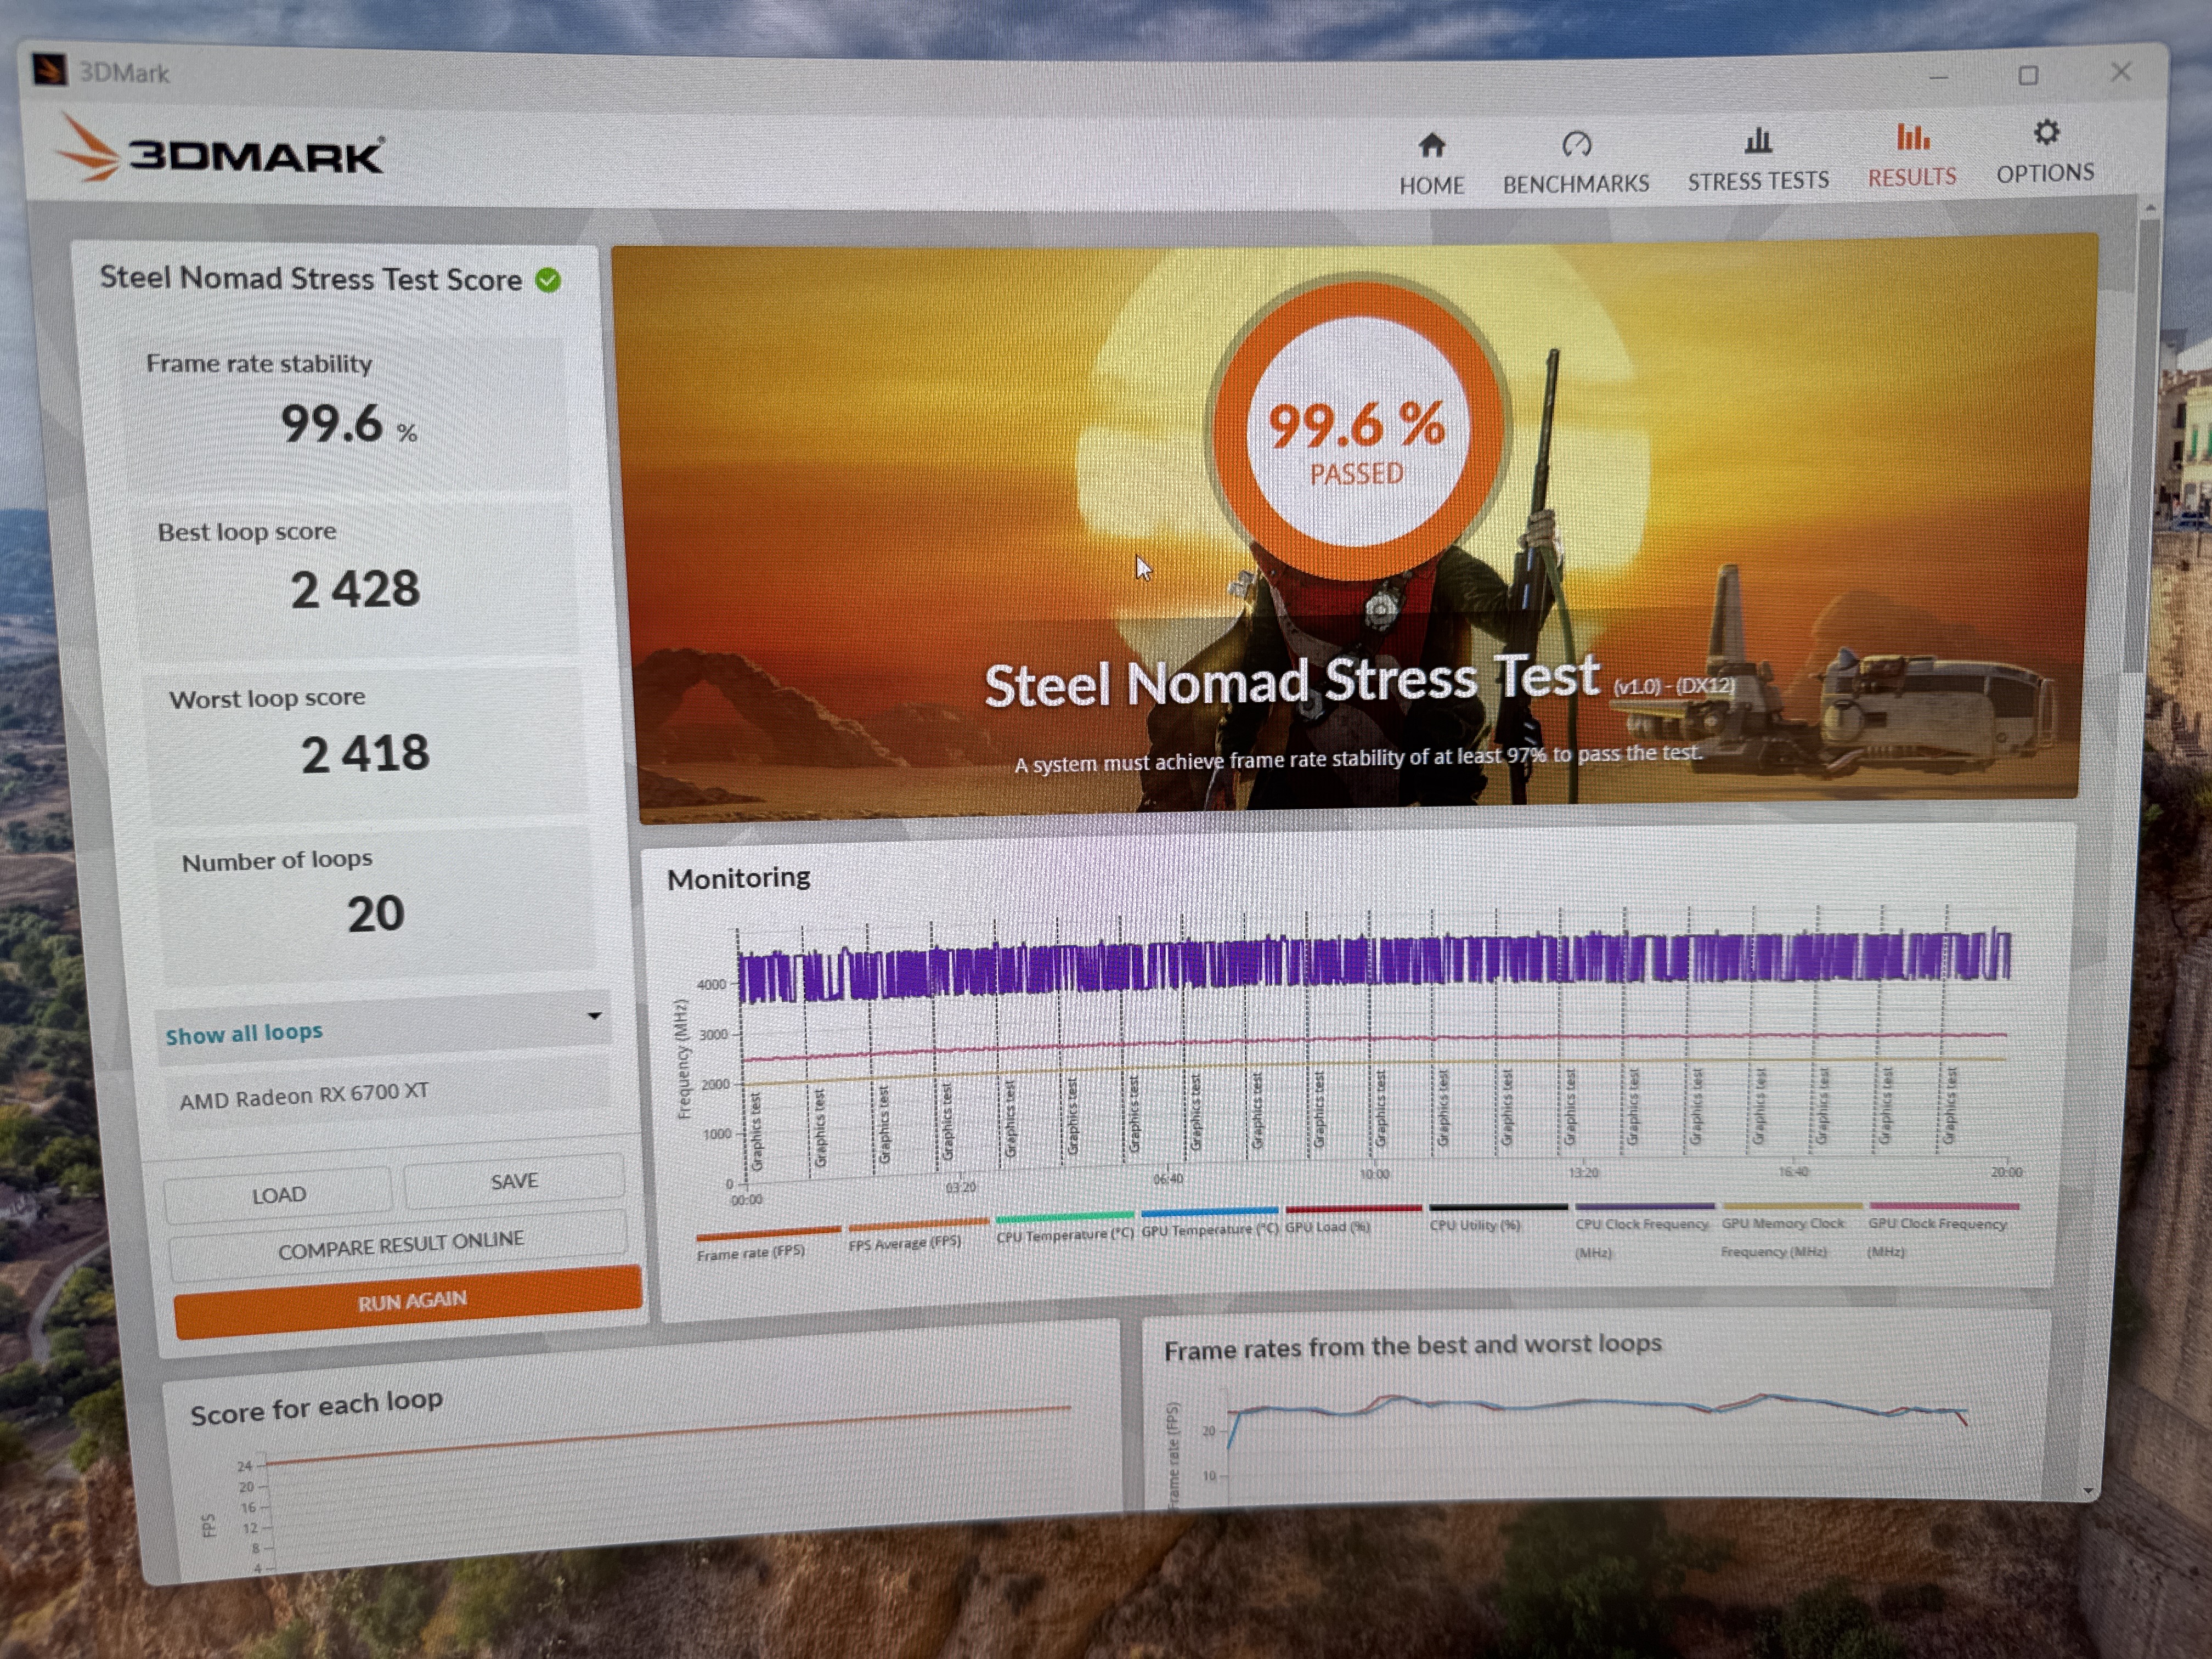This screenshot has width=2212, height=1659.
Task: Open the HOME section
Action: (x=1431, y=164)
